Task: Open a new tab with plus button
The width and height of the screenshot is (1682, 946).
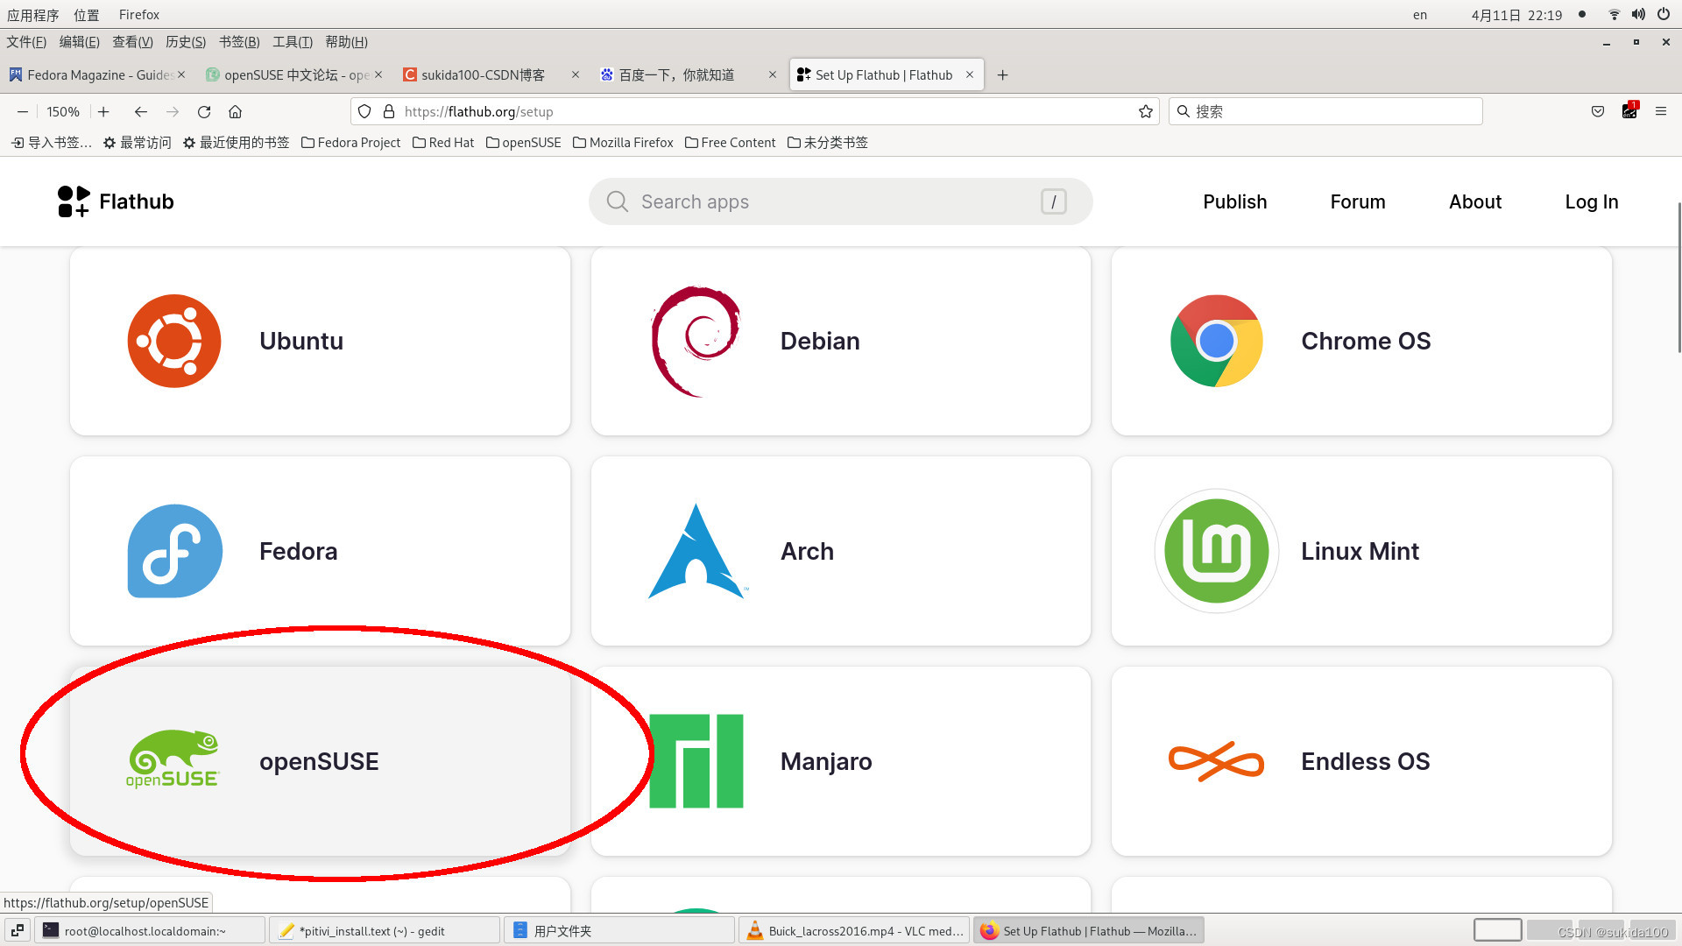Action: [1003, 74]
